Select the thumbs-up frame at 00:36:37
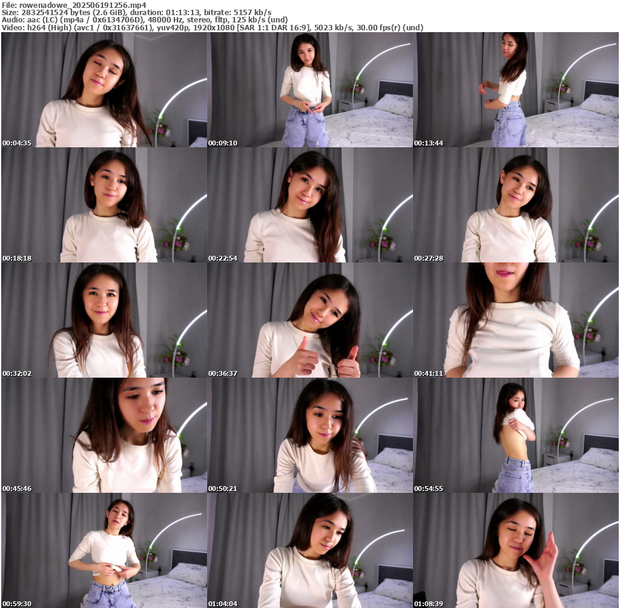 click(309, 320)
